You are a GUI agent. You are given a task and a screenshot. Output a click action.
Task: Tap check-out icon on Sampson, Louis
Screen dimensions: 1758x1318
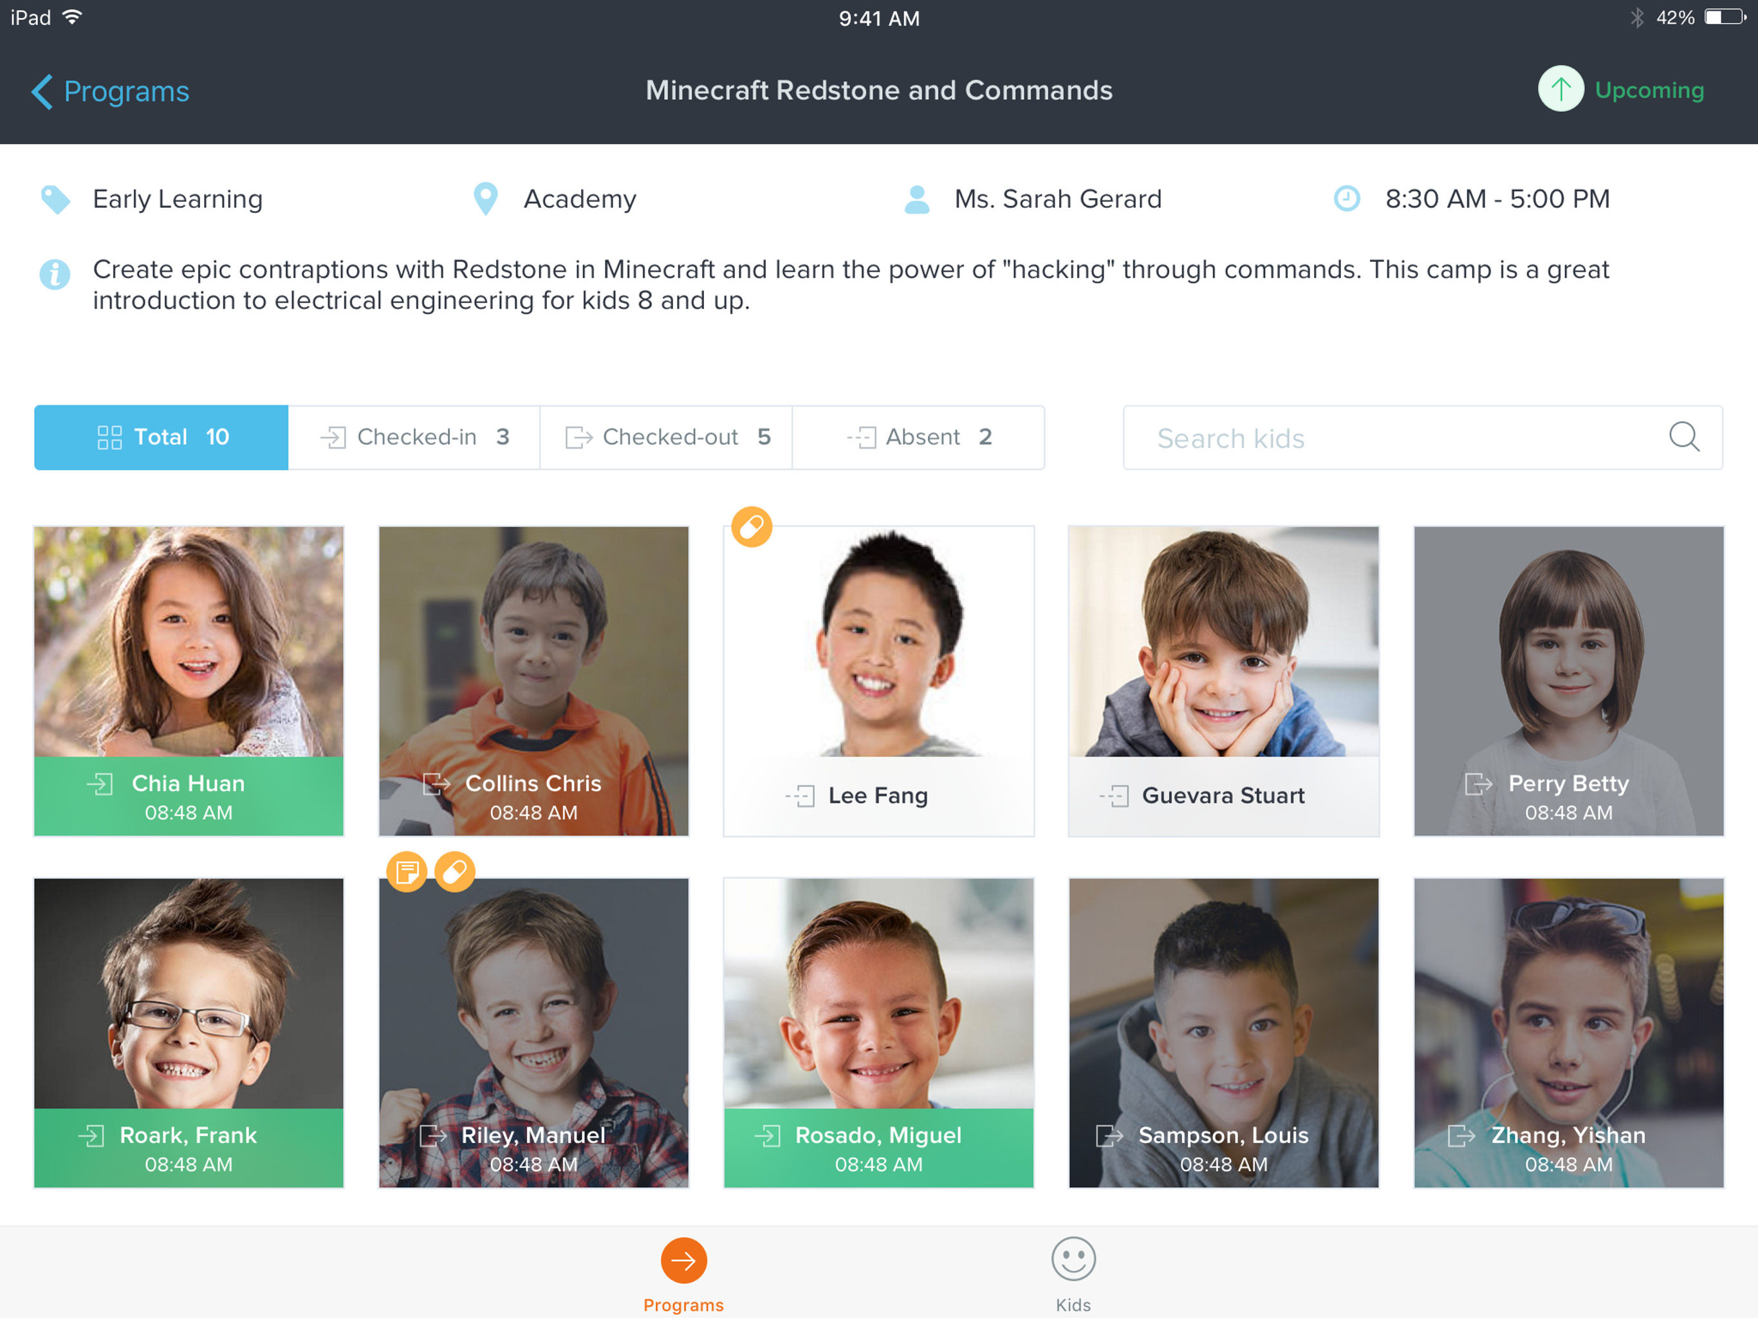[x=1109, y=1135]
